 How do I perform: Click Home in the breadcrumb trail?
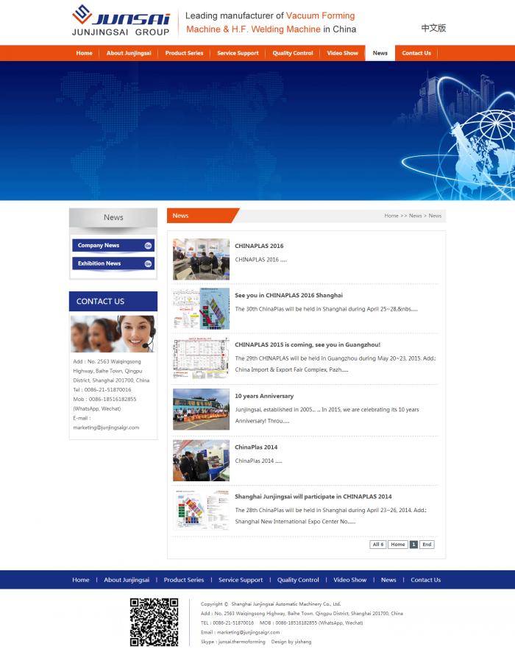(391, 216)
